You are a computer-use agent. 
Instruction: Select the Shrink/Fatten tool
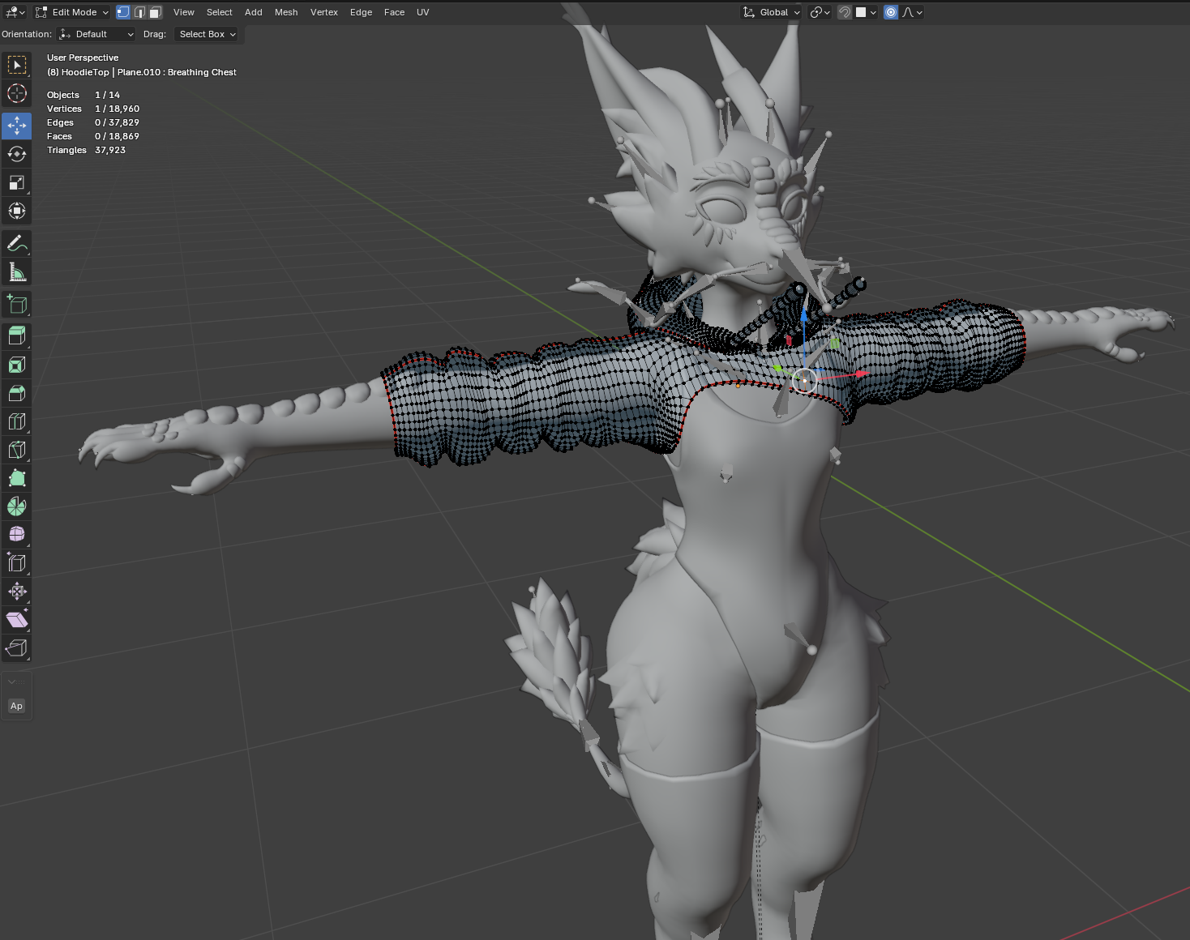pos(17,591)
